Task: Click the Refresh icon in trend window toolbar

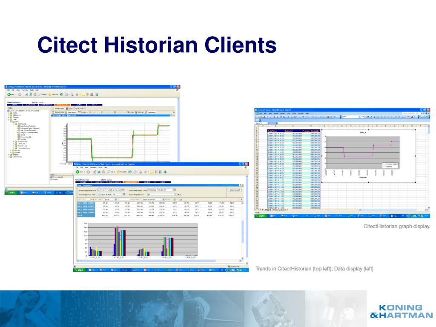Action: [x=31, y=95]
